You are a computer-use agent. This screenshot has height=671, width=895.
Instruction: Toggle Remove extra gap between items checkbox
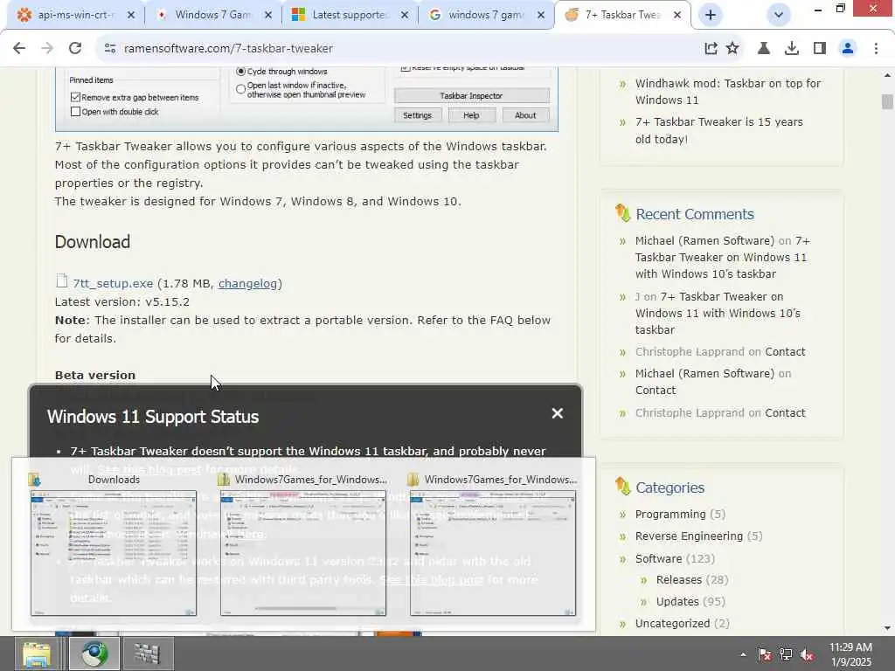pyautogui.click(x=75, y=97)
